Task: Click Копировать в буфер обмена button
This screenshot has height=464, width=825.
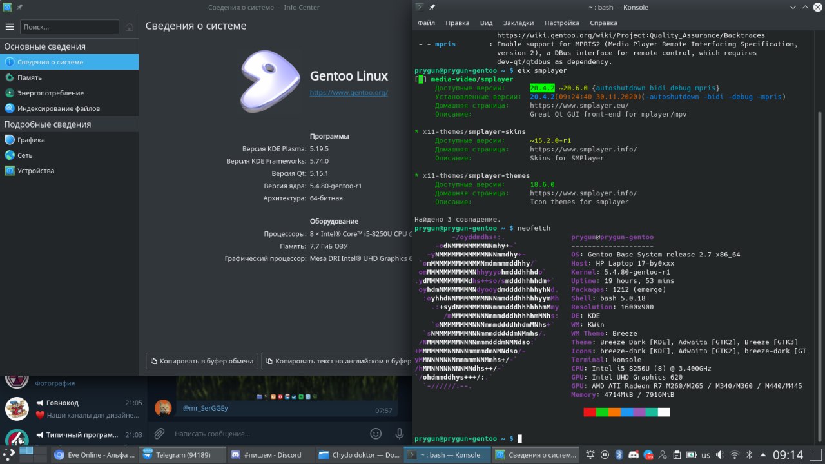Action: (x=202, y=361)
